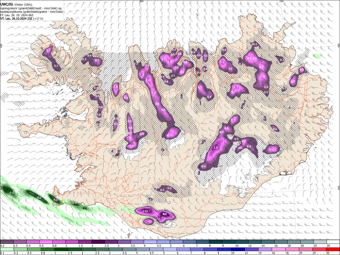Click the black "0.8" rain value near the coast
The width and height of the screenshot is (340, 255).
pyautogui.click(x=85, y=209)
